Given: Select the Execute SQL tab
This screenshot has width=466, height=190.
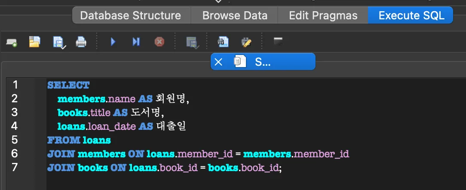Looking at the screenshot, I should tap(411, 15).
